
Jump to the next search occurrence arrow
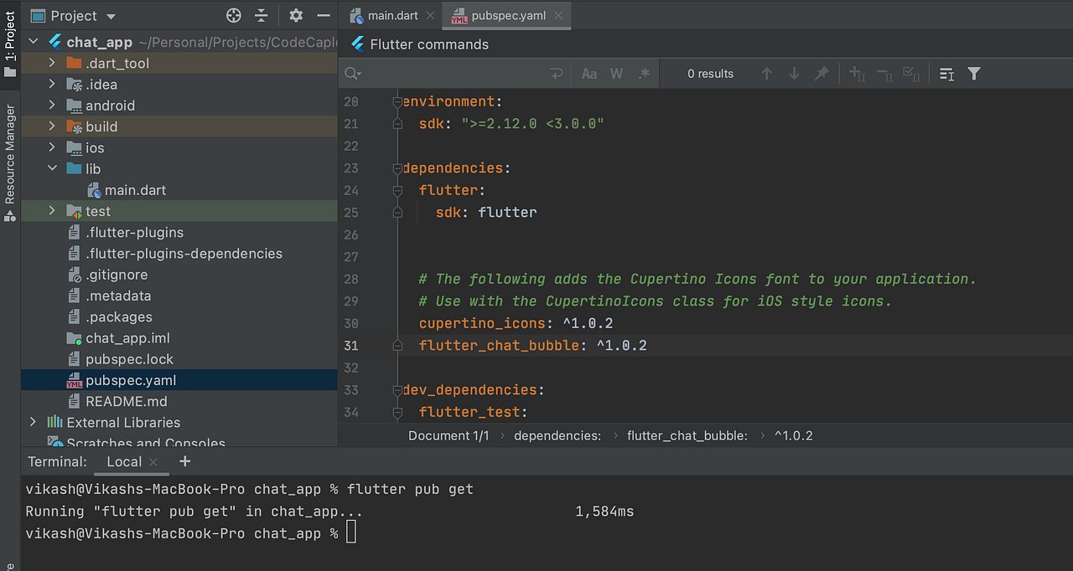pos(794,74)
